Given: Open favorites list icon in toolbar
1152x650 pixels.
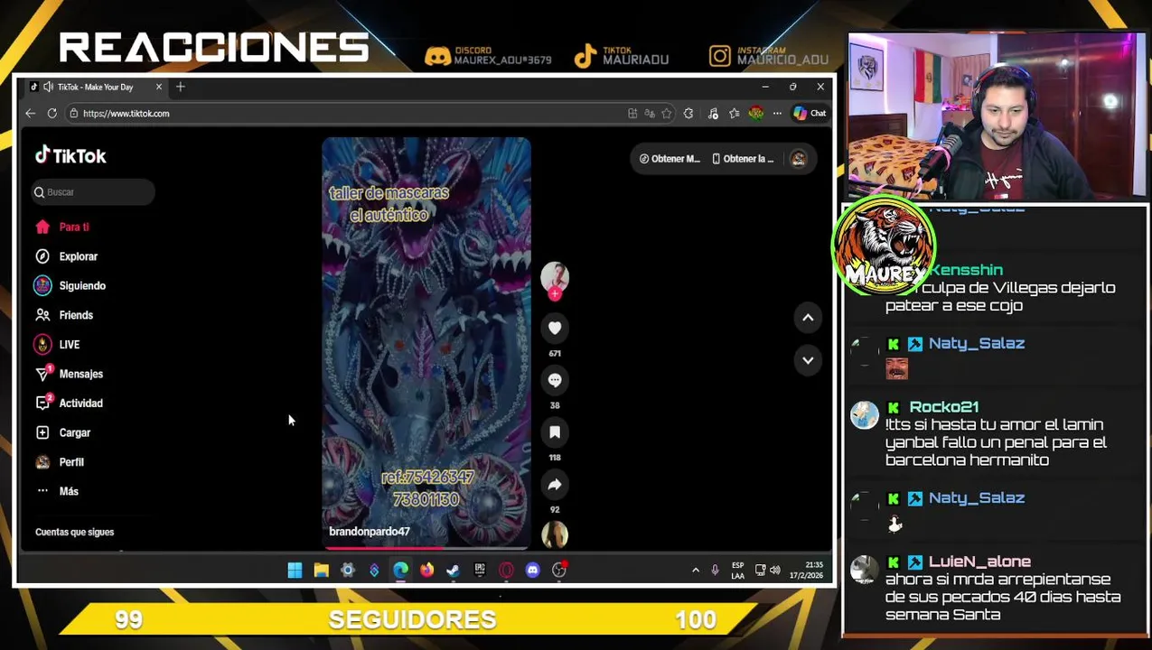Looking at the screenshot, I should pos(734,114).
